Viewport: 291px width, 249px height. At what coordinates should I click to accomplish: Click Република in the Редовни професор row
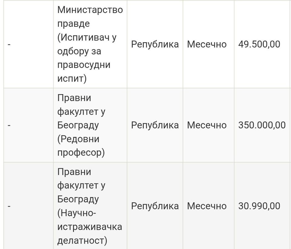(x=155, y=125)
